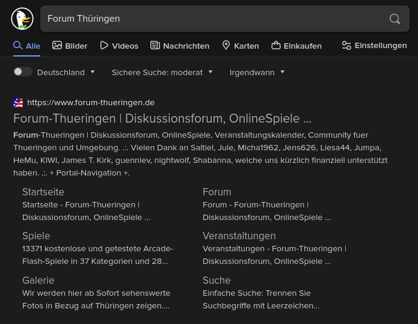Image resolution: width=418 pixels, height=324 pixels.
Task: Open Einstellungen settings with sliders icon
Action: click(x=374, y=46)
